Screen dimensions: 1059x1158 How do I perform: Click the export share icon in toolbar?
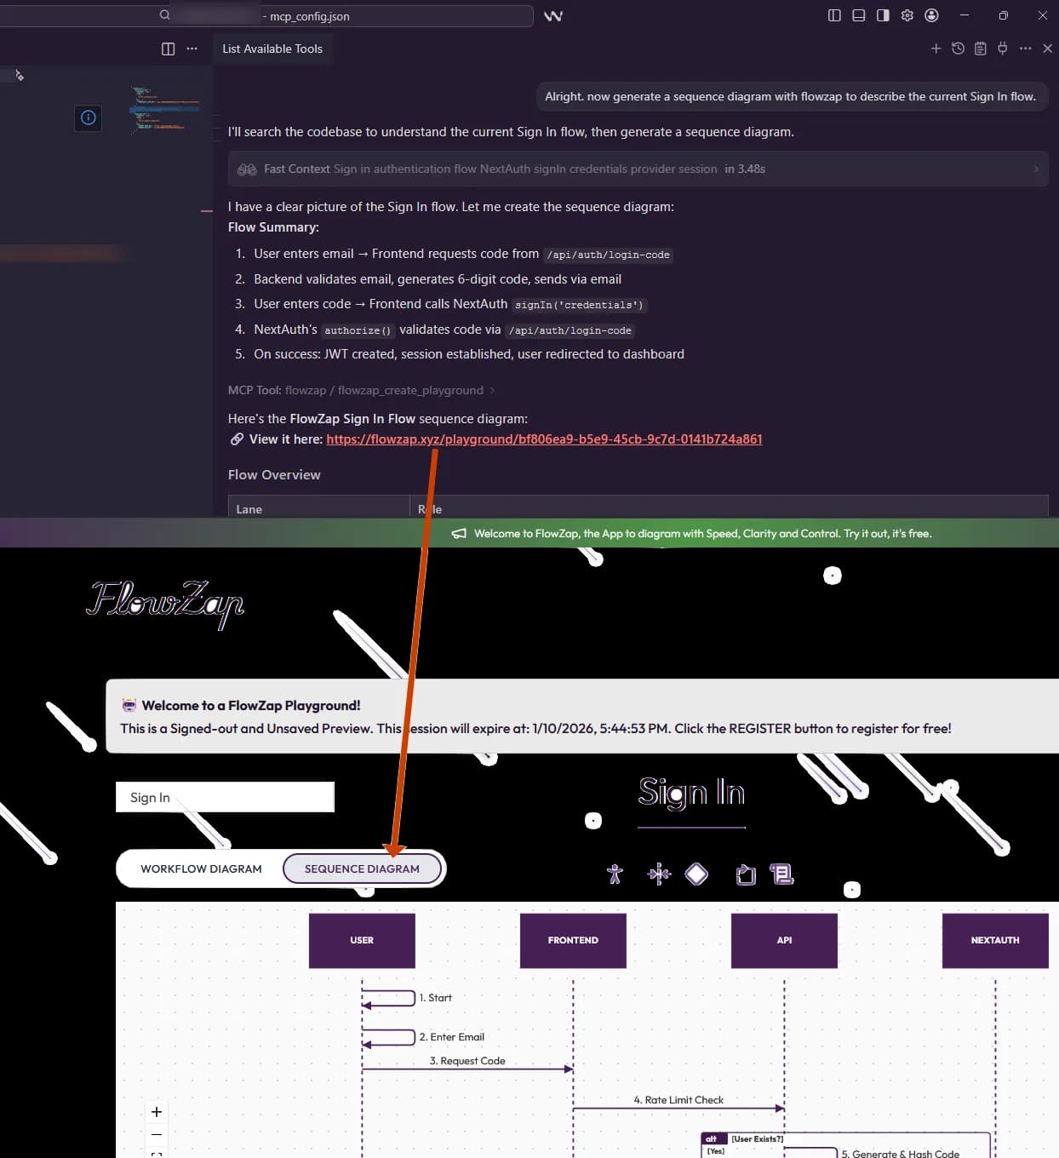(746, 874)
